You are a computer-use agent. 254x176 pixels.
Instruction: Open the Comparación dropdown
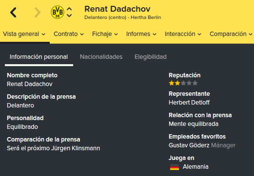click(231, 34)
